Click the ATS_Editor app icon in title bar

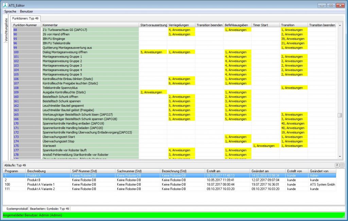tap(5, 5)
